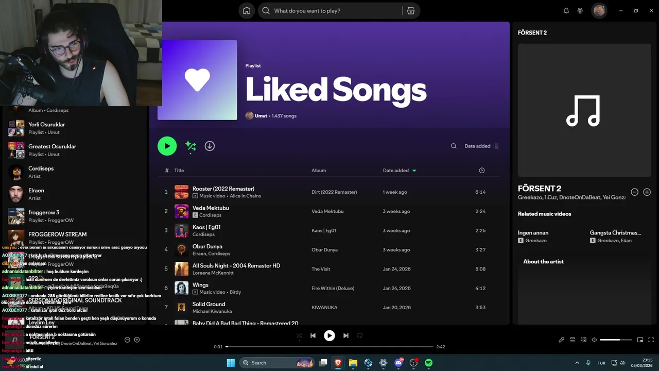Open artist Elraen in library sidebar
Viewport: 659px width, 371px height.
coord(75,194)
